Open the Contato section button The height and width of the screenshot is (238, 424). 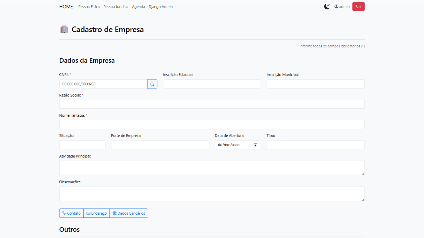tap(71, 213)
